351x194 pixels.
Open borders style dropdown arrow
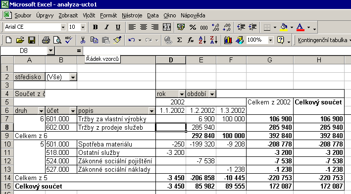[275, 28]
